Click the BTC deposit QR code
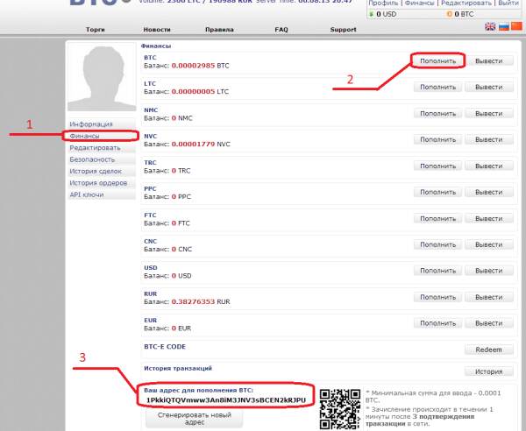The height and width of the screenshot is (431, 526). 339,406
